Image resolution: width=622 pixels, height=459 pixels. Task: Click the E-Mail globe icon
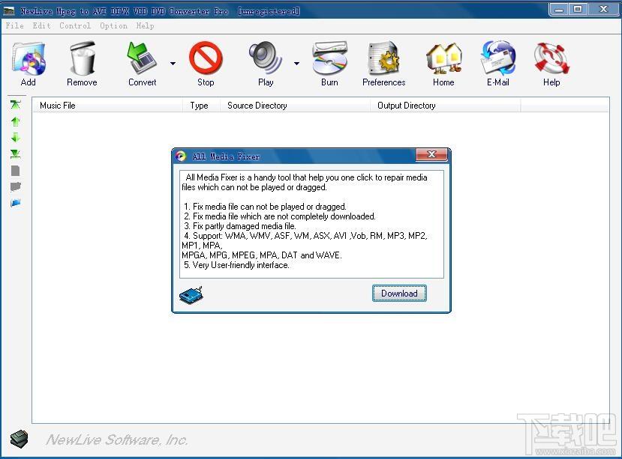(x=498, y=58)
